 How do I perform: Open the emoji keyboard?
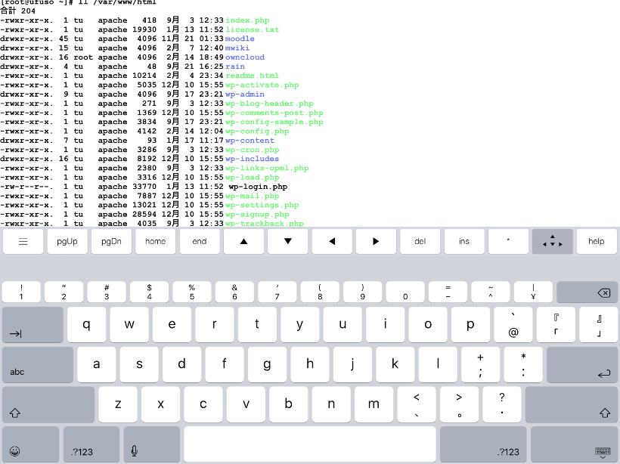pyautogui.click(x=30, y=444)
